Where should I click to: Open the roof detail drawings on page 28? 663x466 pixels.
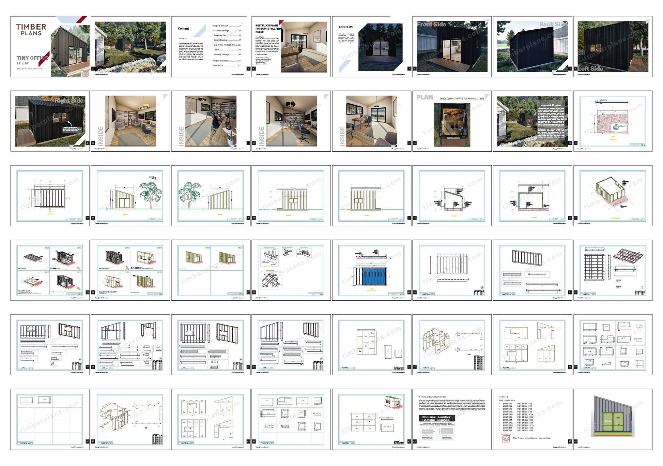pyautogui.click(x=291, y=270)
